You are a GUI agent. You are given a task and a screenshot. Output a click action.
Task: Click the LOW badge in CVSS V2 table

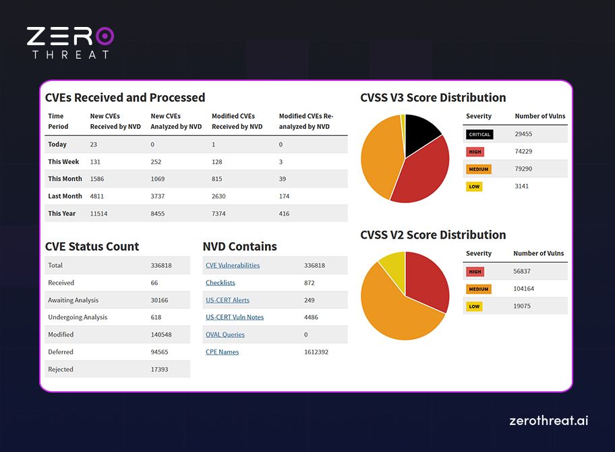(475, 306)
